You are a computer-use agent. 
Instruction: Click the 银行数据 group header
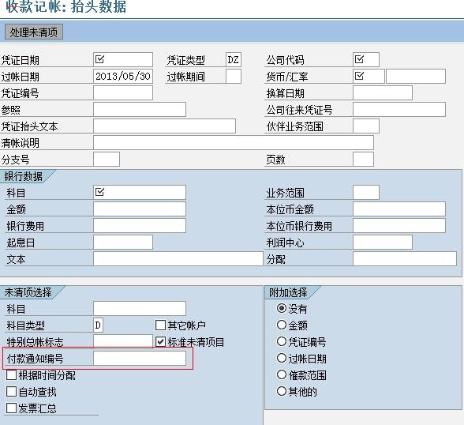coord(23,176)
